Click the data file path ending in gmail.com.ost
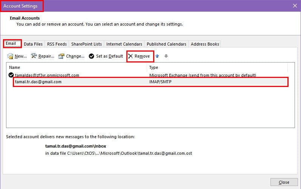The height and width of the screenshot is (189, 301). 118,153
